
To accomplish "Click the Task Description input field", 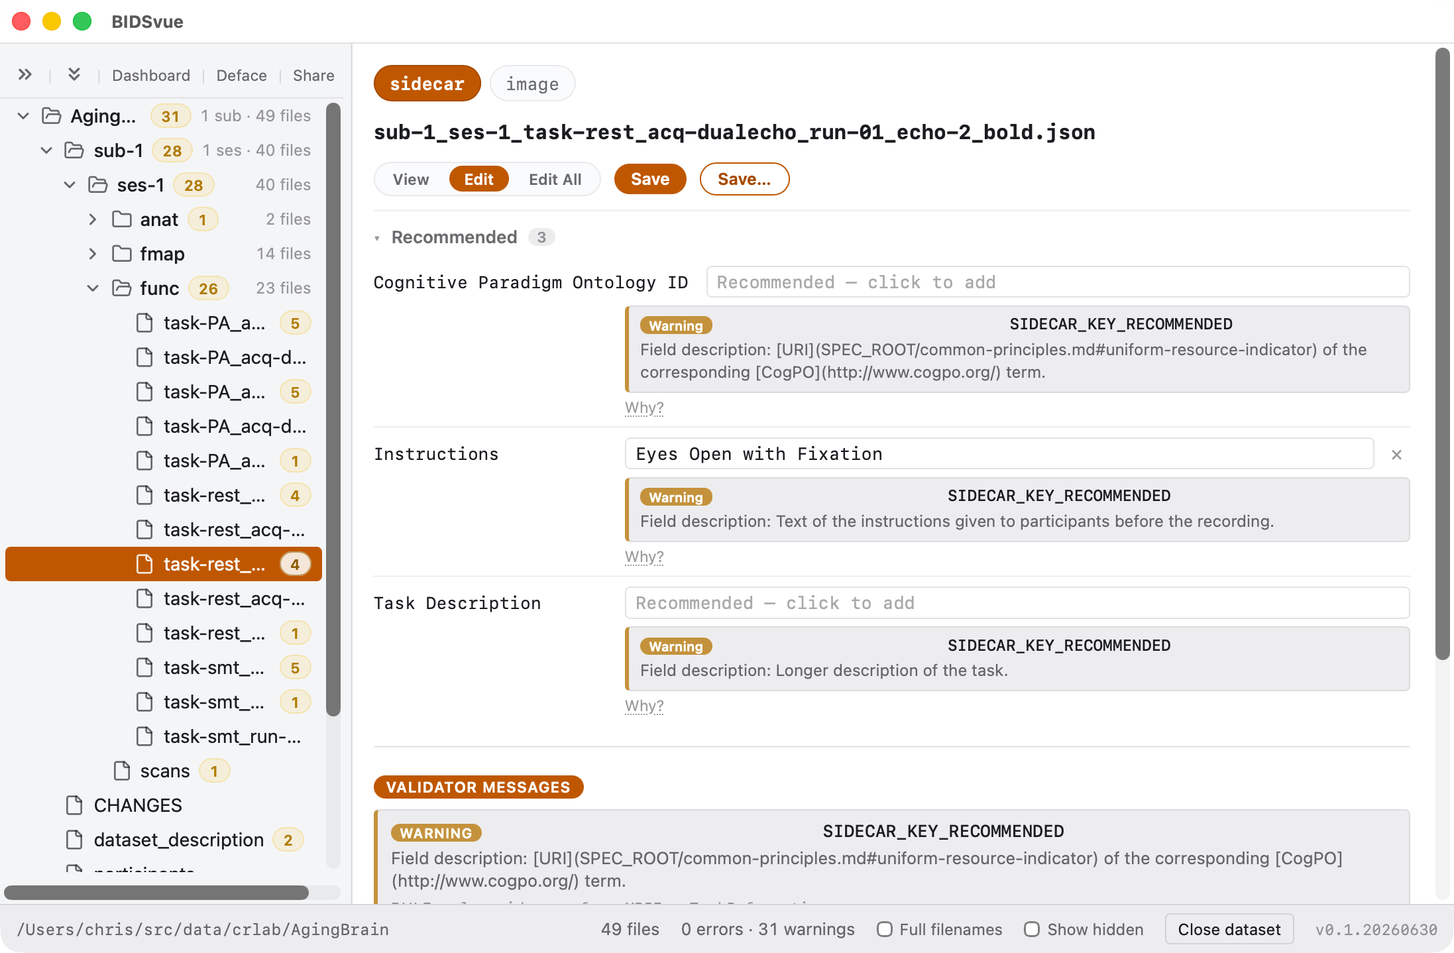I will tap(1017, 603).
